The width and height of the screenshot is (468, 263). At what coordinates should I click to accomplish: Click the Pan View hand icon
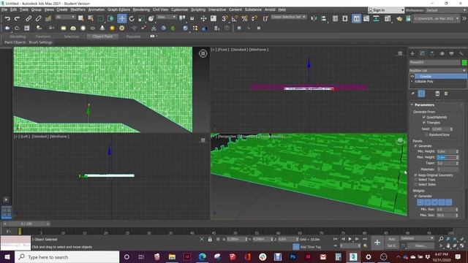click(448, 245)
